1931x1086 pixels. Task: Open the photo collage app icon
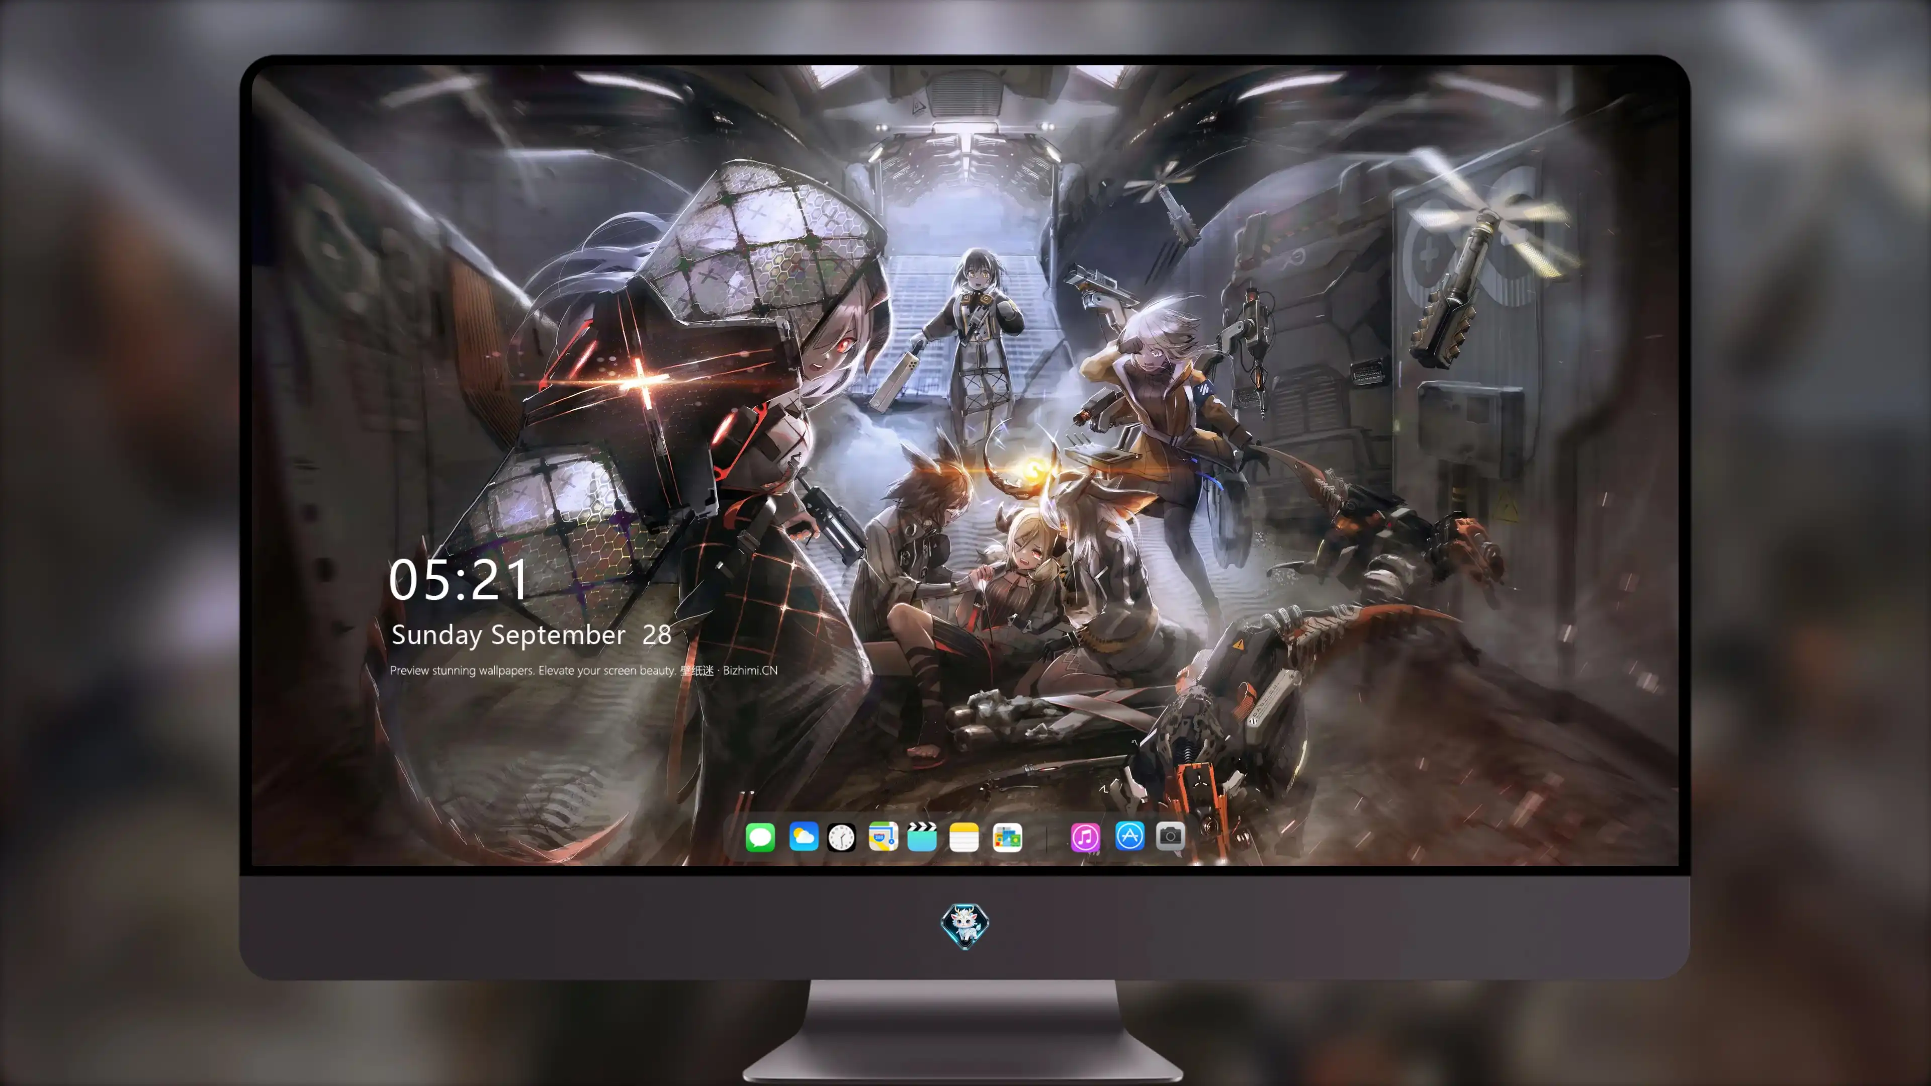pyautogui.click(x=1007, y=837)
